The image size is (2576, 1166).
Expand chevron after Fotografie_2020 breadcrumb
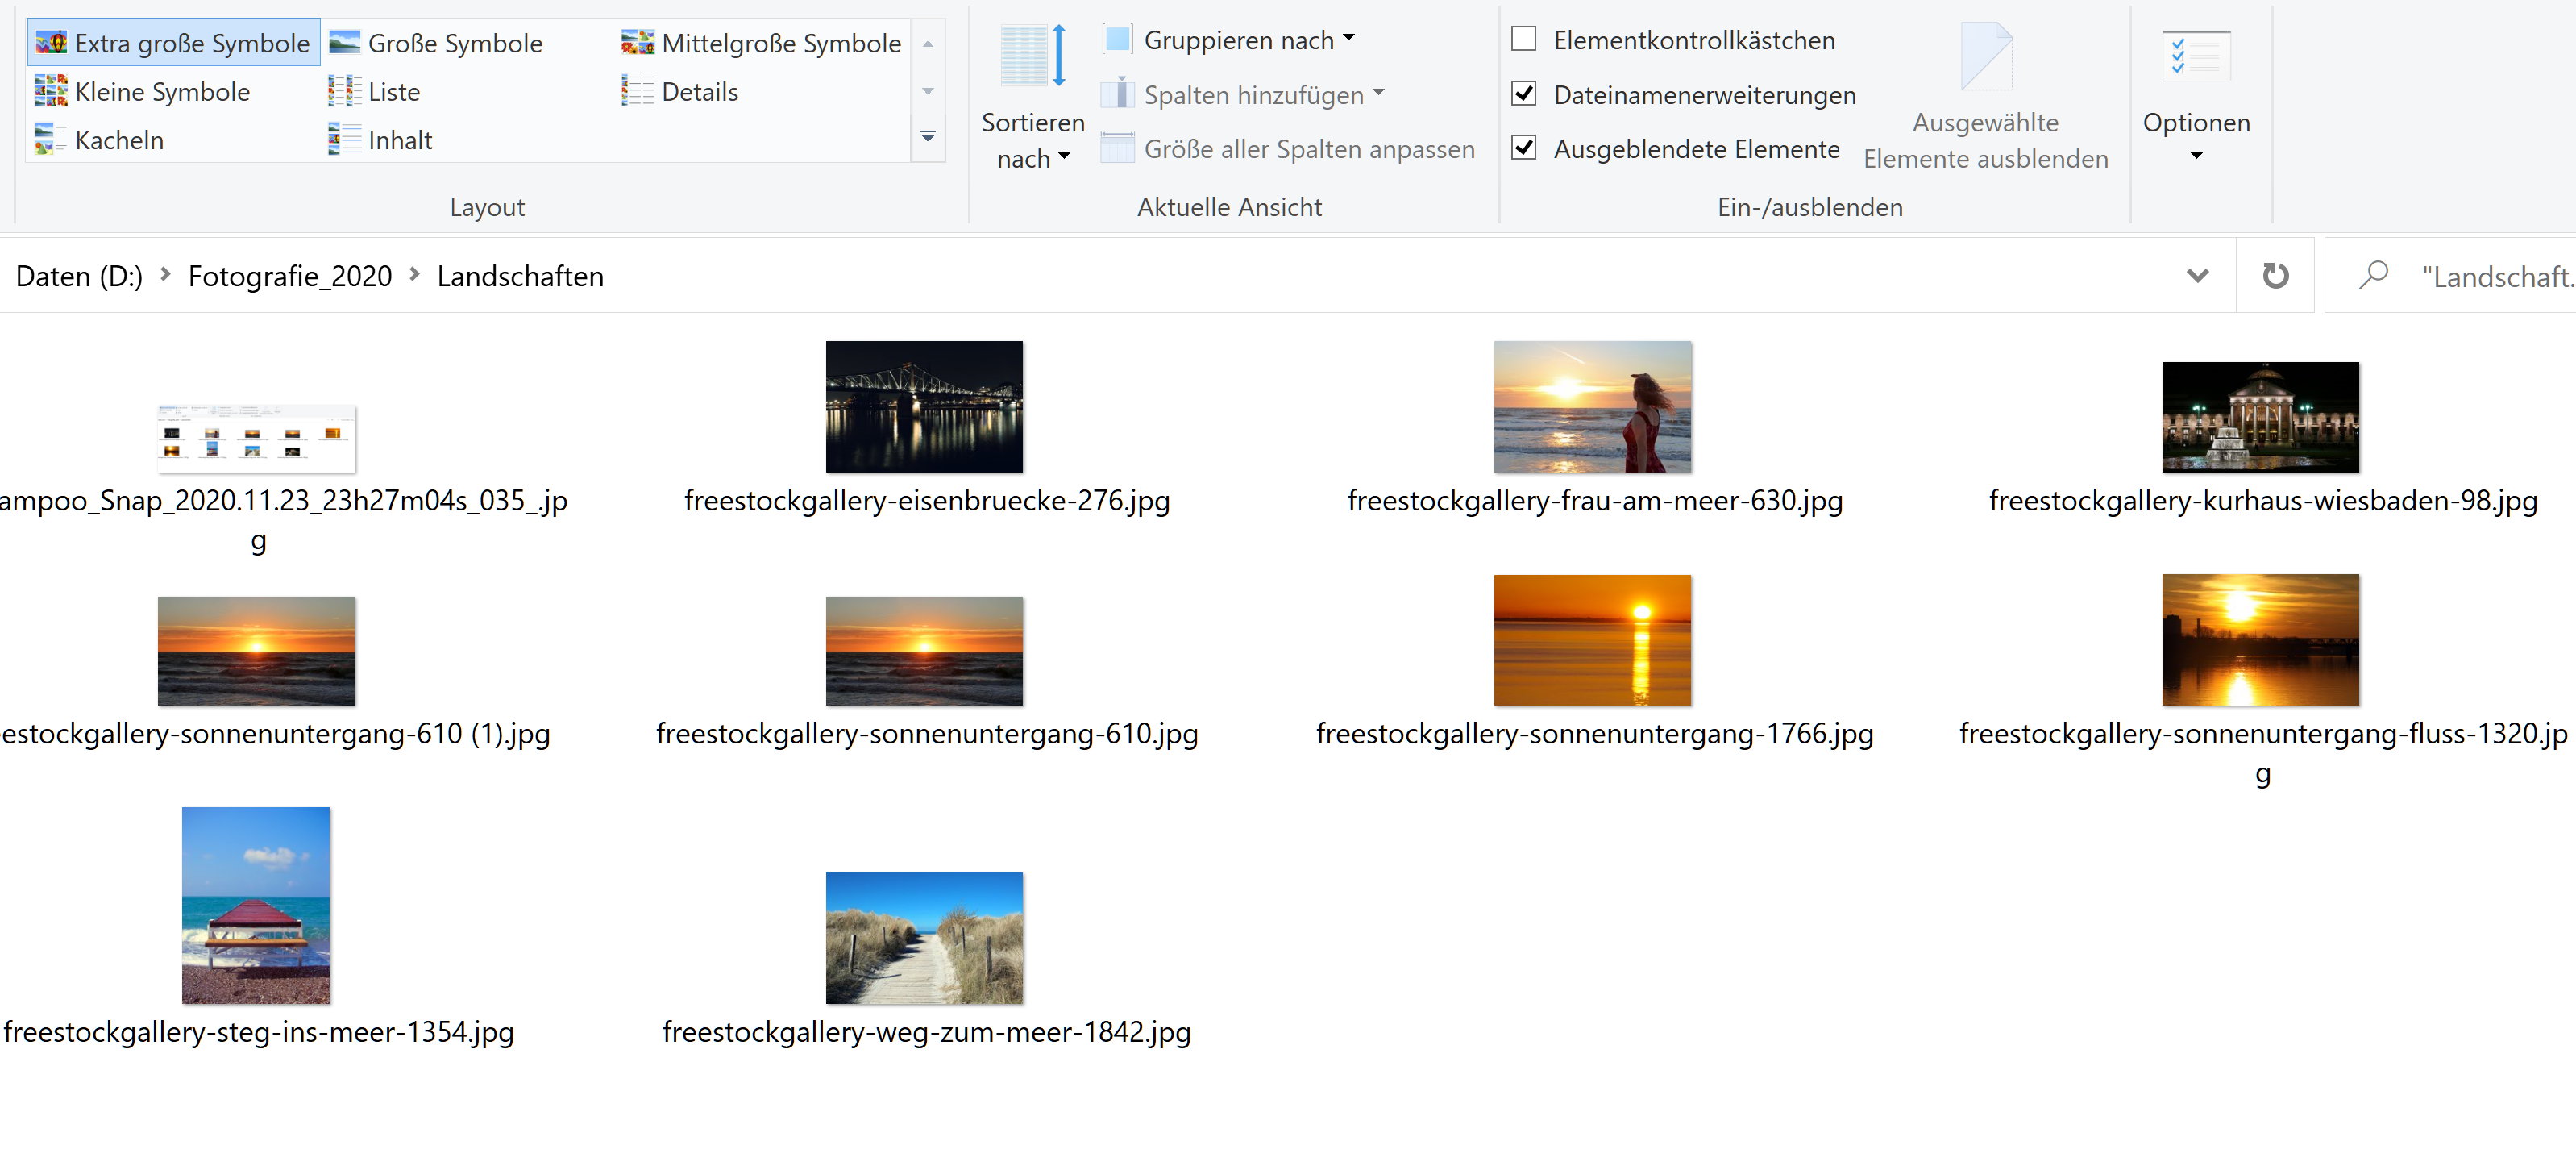click(414, 274)
